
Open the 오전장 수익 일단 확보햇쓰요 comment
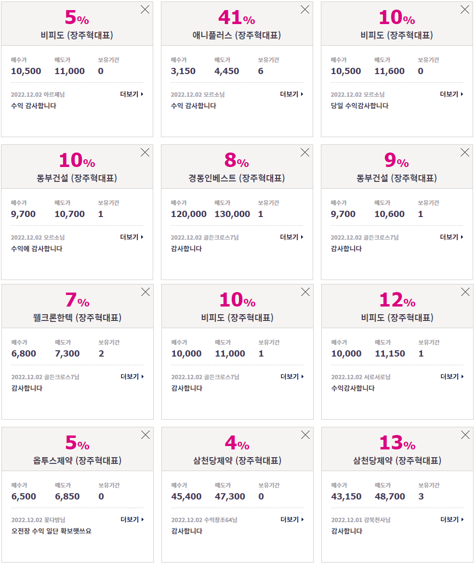point(51,531)
